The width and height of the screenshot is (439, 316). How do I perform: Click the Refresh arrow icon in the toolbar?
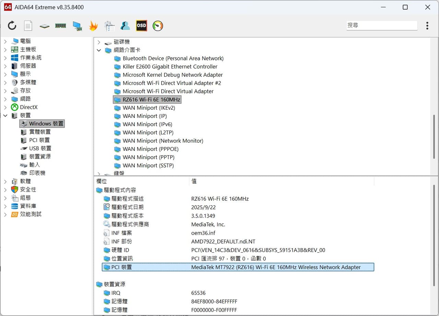click(12, 25)
